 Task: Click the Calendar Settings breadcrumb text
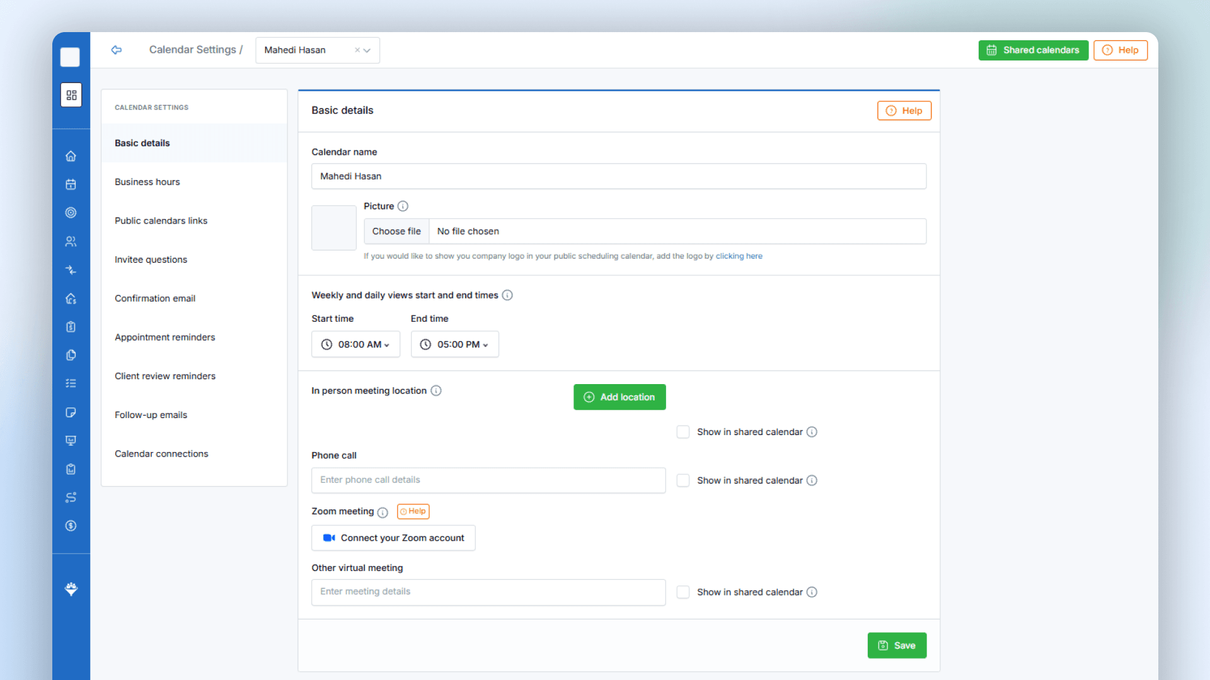(192, 50)
